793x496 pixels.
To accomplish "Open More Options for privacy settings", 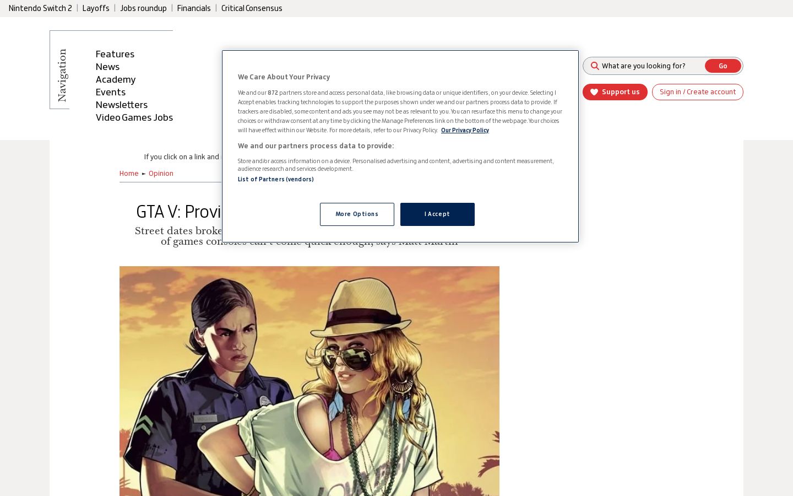I will pos(357,214).
